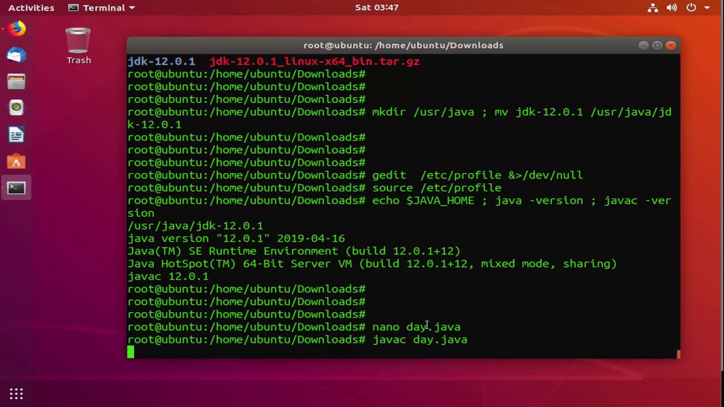Open the Files manager dock icon

pyautogui.click(x=16, y=82)
